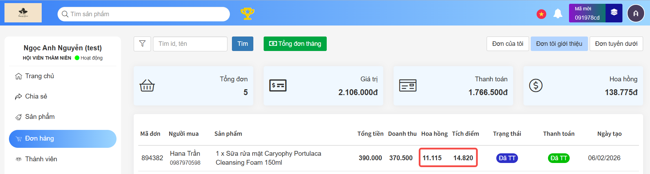This screenshot has width=650, height=174.
Task: Open Chia sẻ in sidebar
Action: click(x=63, y=96)
